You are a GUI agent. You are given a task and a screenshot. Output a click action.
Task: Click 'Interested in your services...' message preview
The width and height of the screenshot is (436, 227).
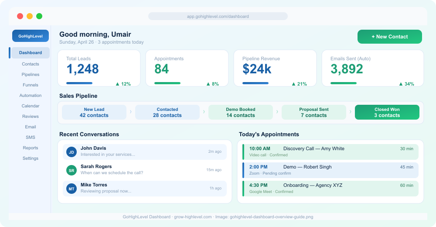pyautogui.click(x=108, y=155)
